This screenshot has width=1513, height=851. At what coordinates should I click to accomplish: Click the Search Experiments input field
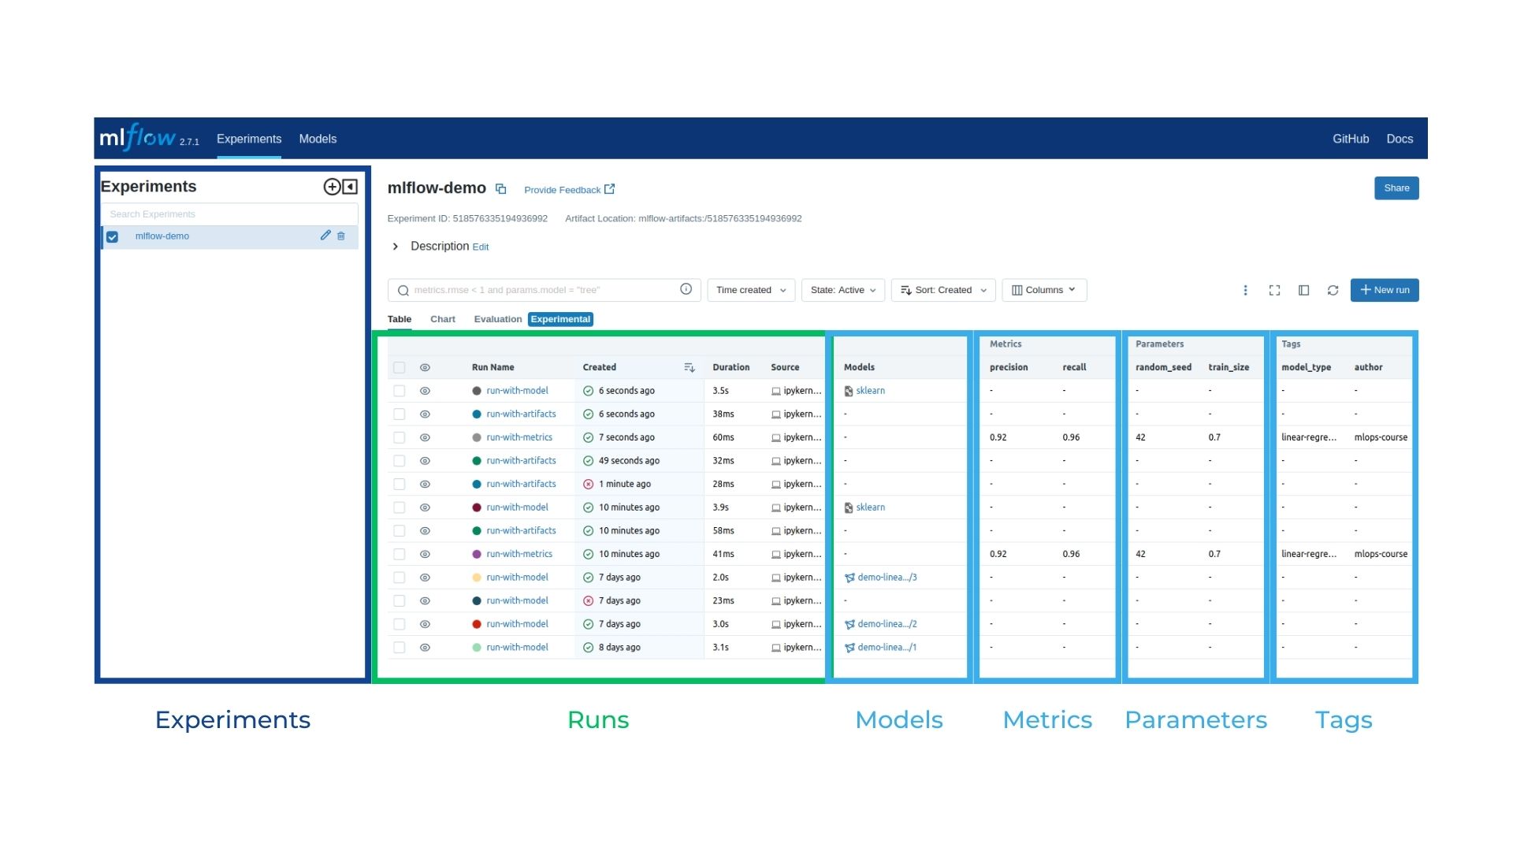pos(229,214)
